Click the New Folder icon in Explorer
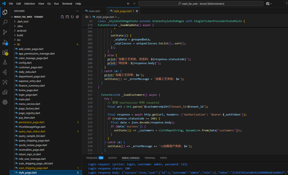 [x=67, y=17]
